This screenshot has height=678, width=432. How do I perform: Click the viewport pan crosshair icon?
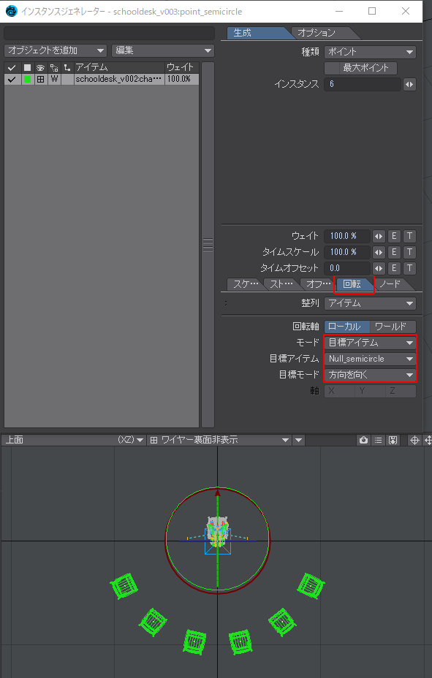(x=414, y=440)
